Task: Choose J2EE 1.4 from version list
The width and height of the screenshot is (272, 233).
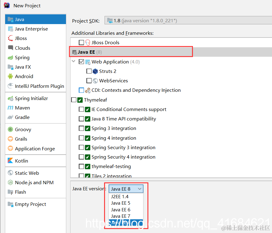Action: [126, 197]
